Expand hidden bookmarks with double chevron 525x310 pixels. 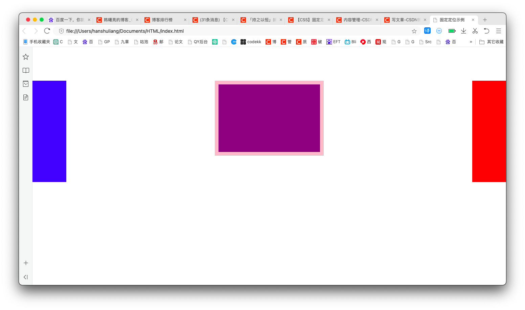click(471, 42)
